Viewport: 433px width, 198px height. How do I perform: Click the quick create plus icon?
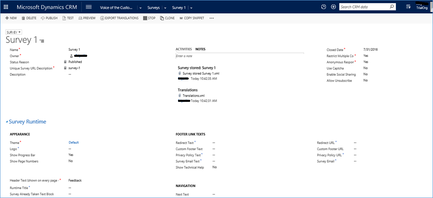[333, 7]
